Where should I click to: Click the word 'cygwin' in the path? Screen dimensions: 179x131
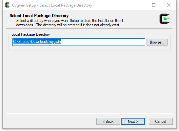(55, 42)
